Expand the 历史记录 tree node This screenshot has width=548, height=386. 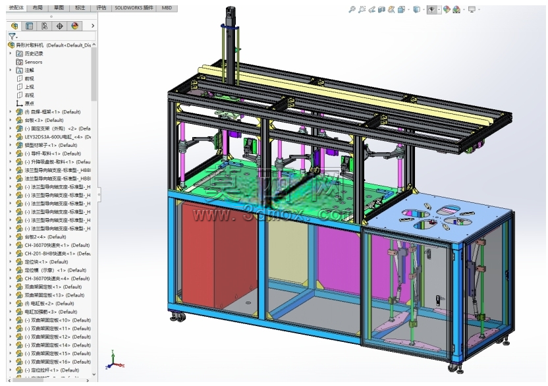point(10,53)
